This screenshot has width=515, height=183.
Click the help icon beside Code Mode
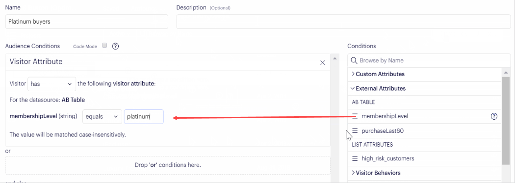click(115, 46)
